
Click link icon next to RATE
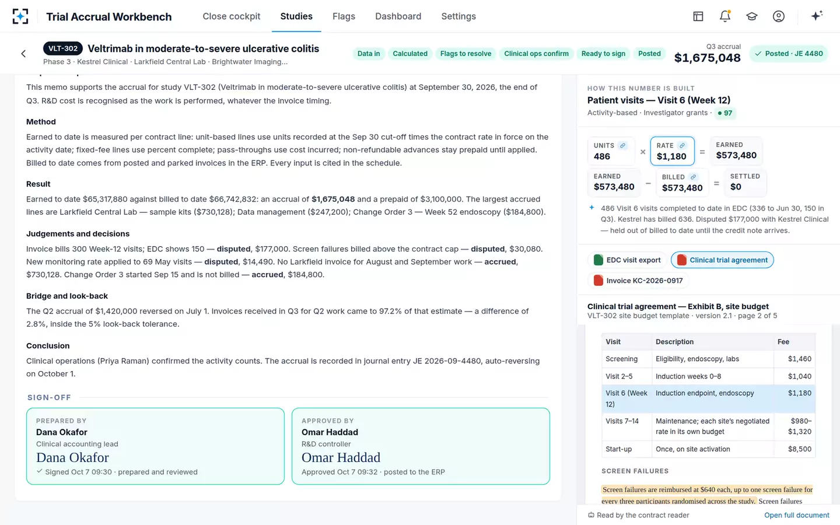tap(682, 145)
